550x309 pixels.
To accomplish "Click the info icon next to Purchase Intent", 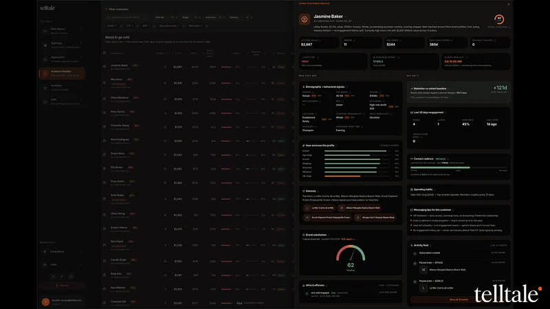I will point(399,57).
